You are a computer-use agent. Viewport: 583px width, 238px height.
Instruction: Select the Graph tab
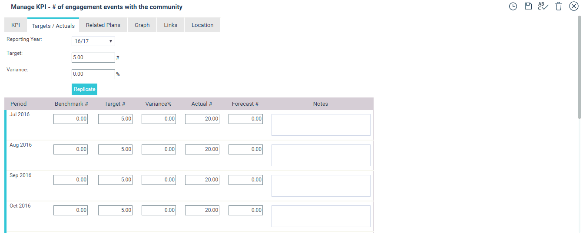(142, 25)
